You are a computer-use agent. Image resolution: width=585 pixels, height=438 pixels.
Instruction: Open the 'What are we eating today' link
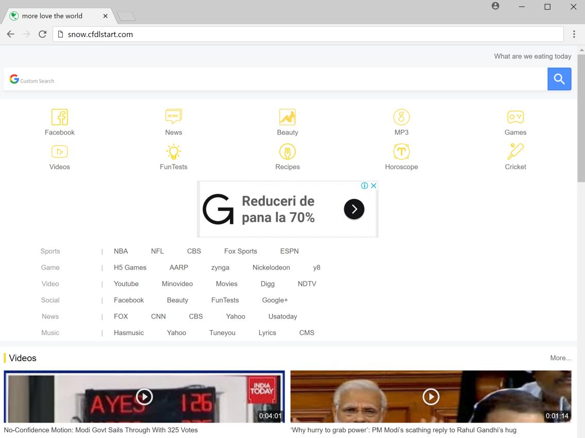[x=532, y=56]
